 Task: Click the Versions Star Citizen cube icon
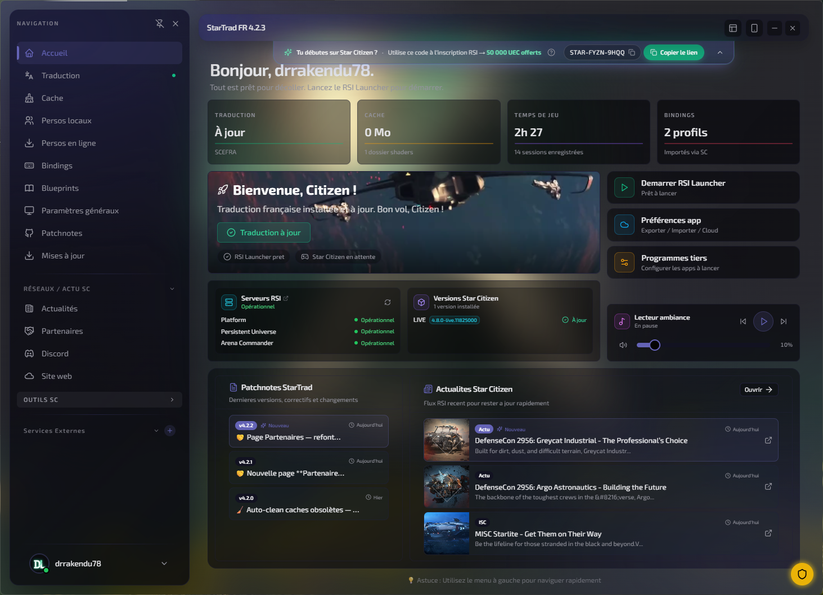[x=421, y=302]
